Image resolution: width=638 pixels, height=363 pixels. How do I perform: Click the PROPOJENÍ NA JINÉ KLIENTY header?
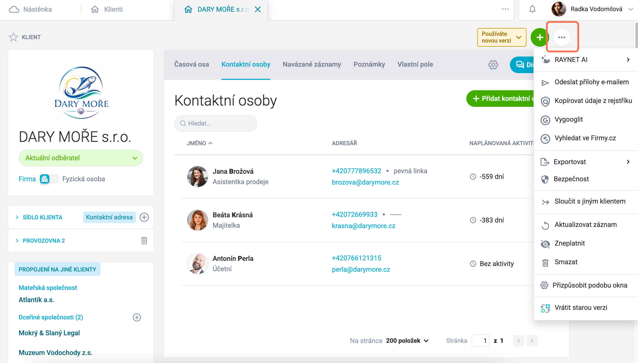[x=57, y=269]
